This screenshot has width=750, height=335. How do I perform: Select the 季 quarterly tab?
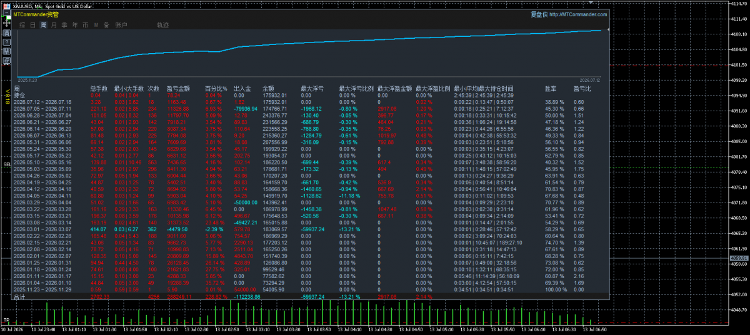(64, 25)
